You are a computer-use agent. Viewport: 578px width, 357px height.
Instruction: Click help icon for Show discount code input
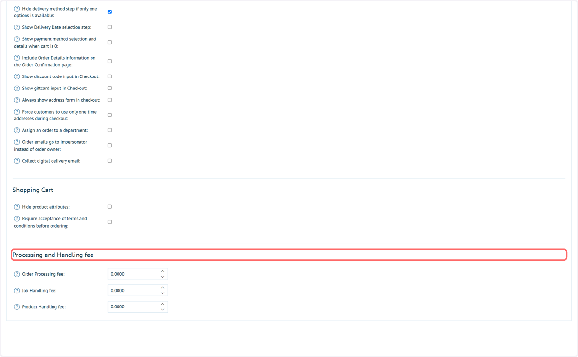pos(17,76)
